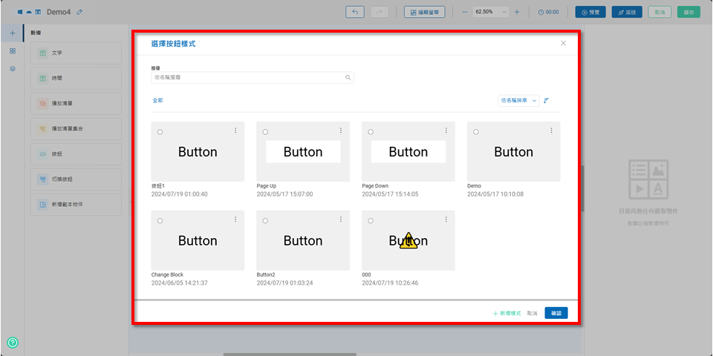The height and width of the screenshot is (356, 713).
Task: Open the three-dot menu on Button2 card
Action: tap(341, 220)
